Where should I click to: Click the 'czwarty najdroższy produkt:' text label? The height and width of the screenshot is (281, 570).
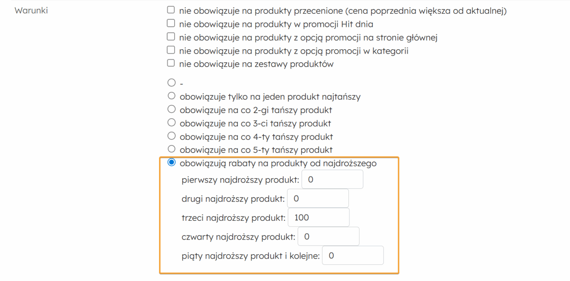[x=238, y=236]
